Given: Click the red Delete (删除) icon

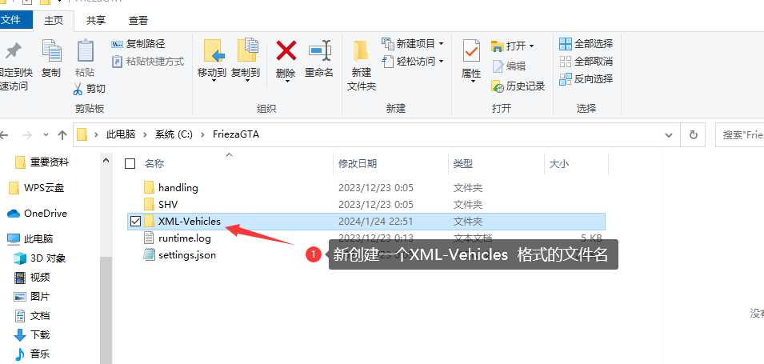Looking at the screenshot, I should tap(286, 50).
